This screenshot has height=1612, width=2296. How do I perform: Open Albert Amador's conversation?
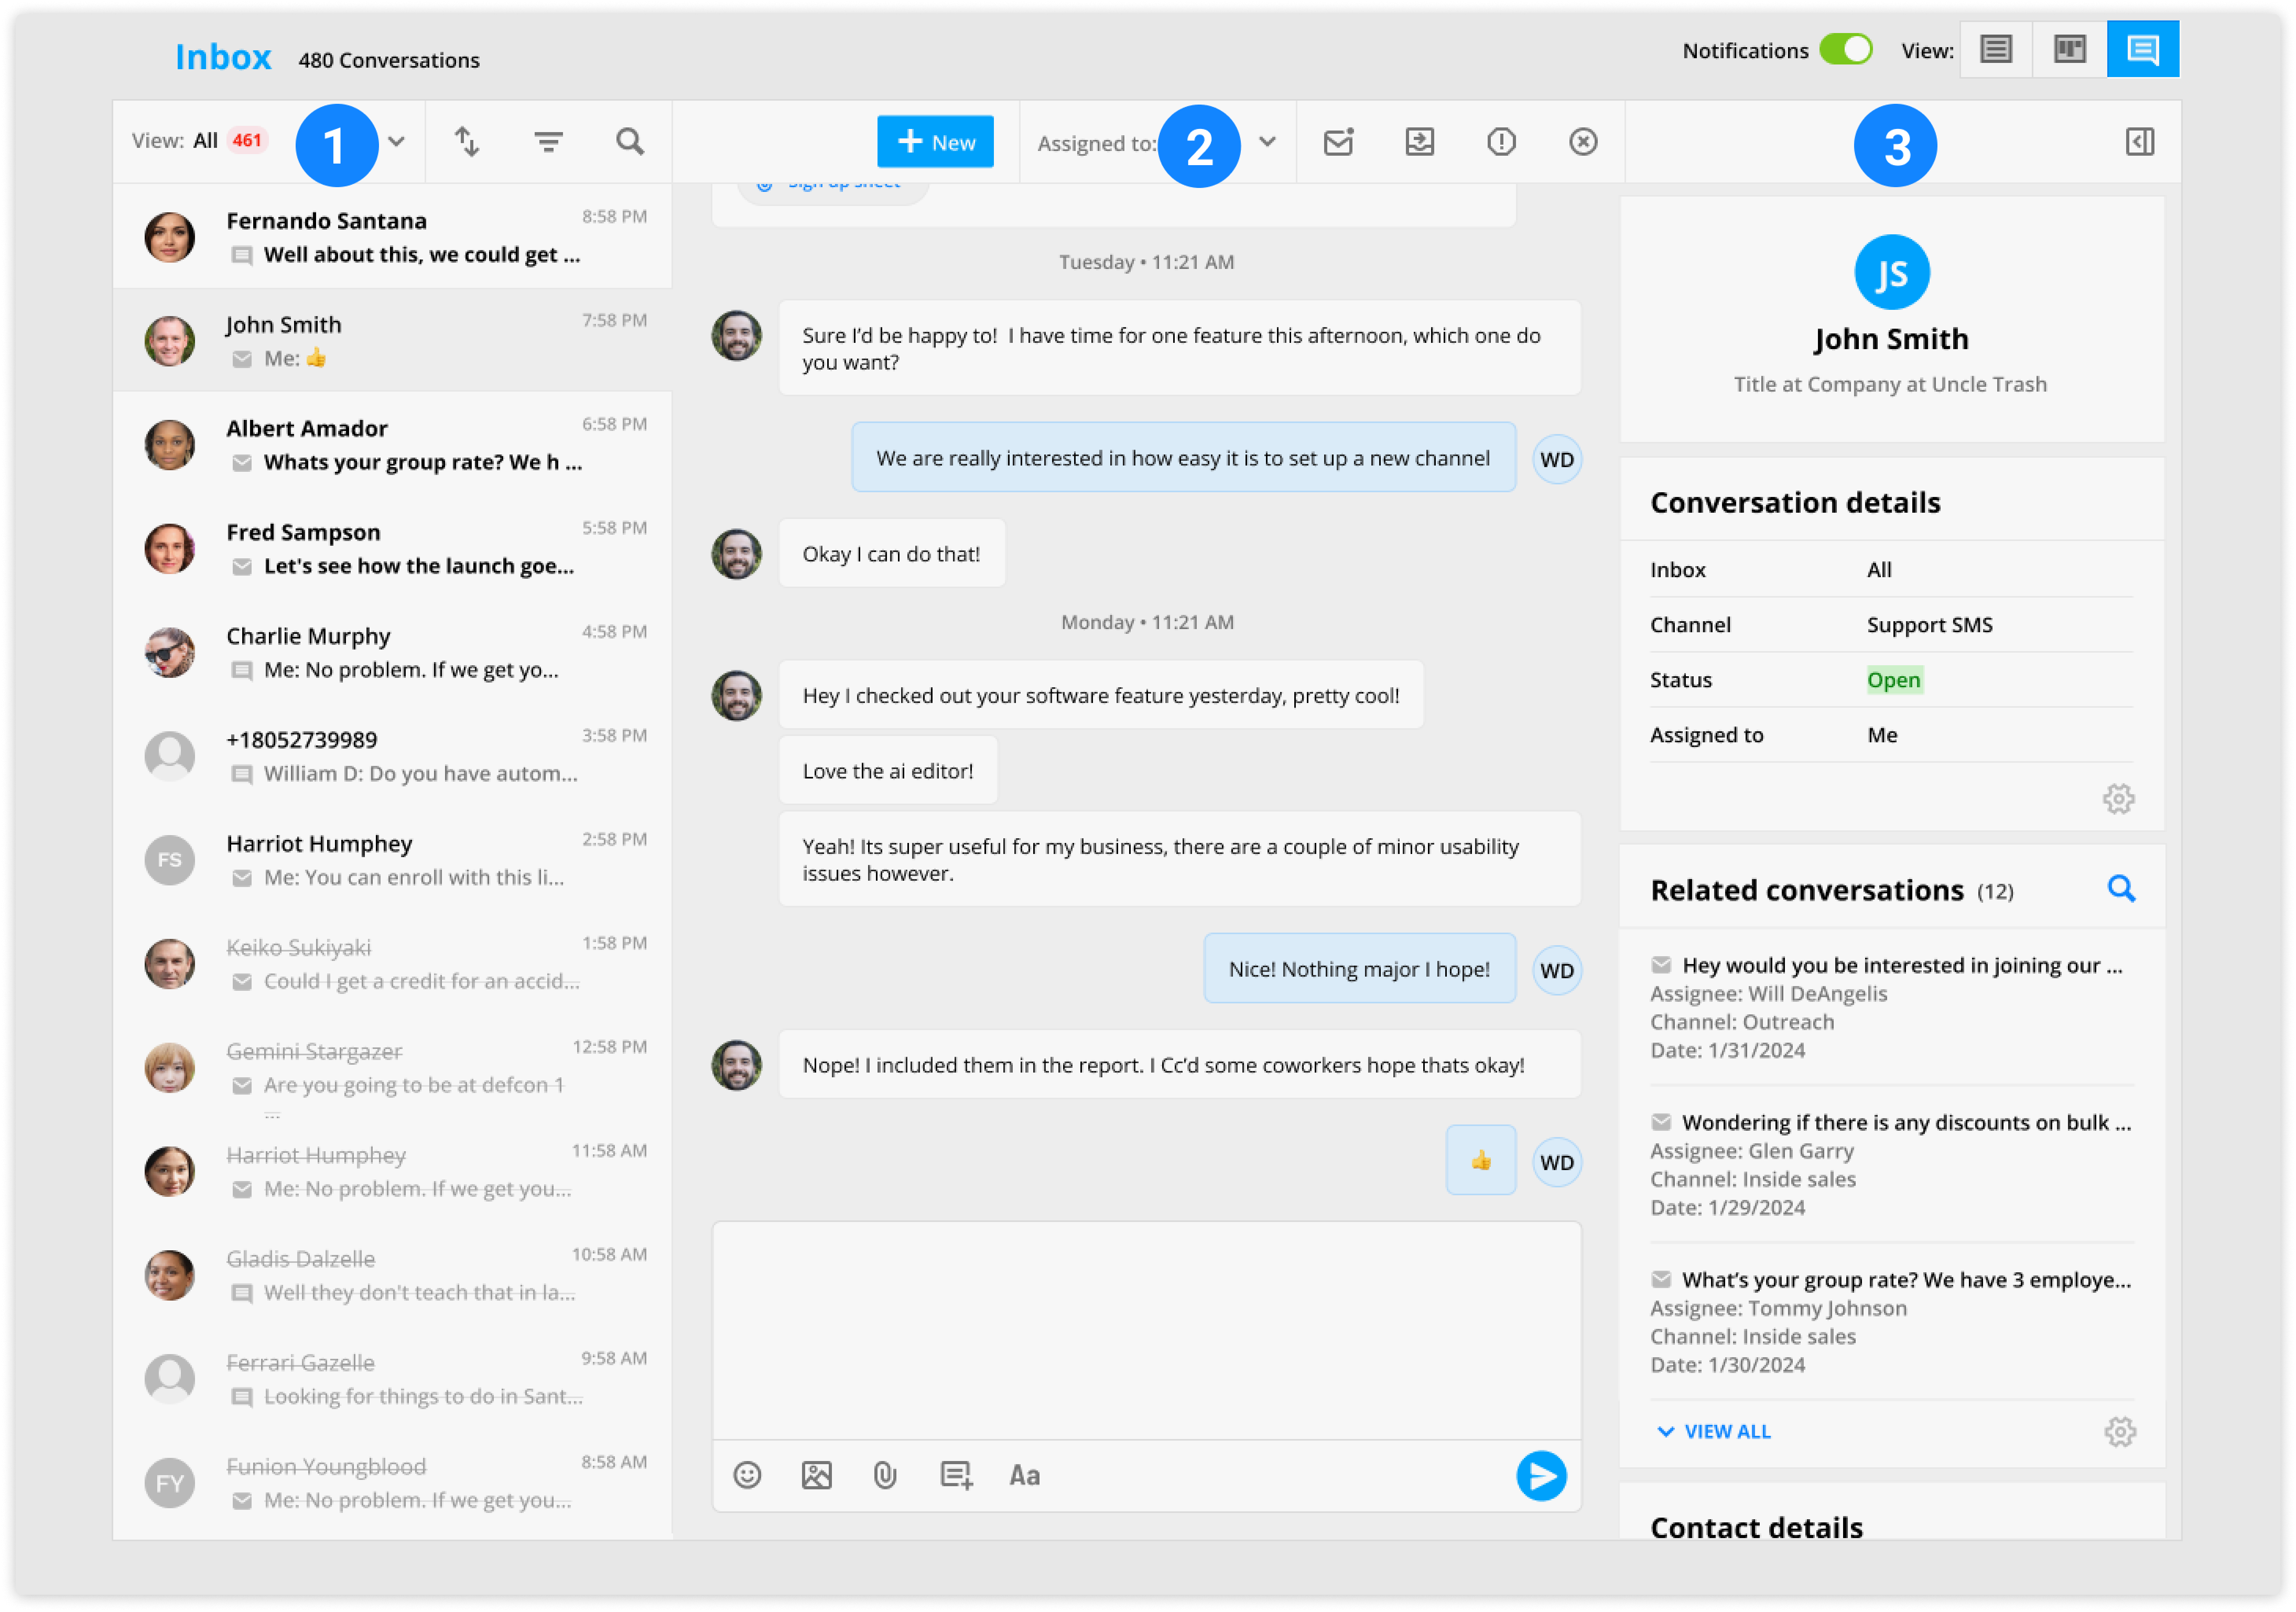point(392,444)
